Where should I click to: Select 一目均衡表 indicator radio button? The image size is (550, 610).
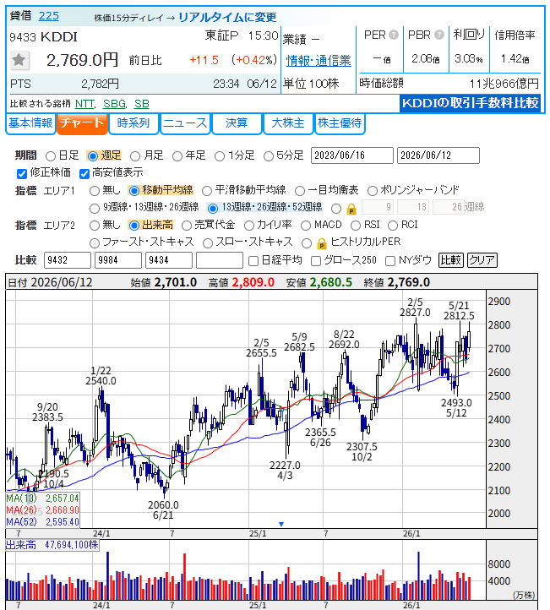pyautogui.click(x=300, y=191)
